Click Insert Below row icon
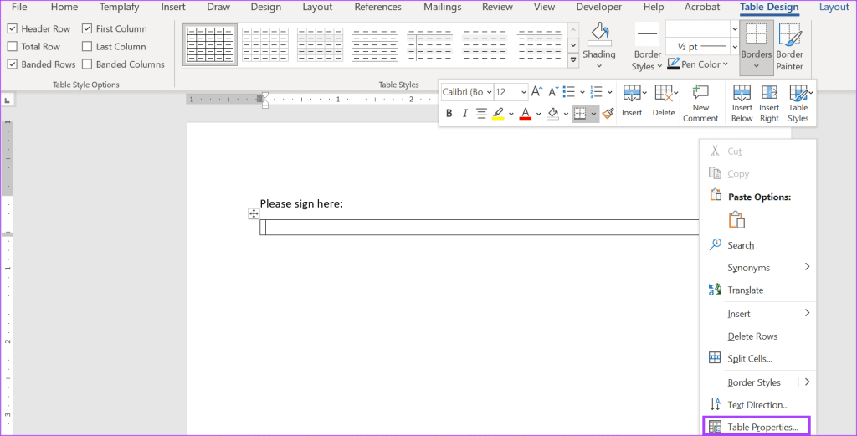857x436 pixels. (x=742, y=103)
